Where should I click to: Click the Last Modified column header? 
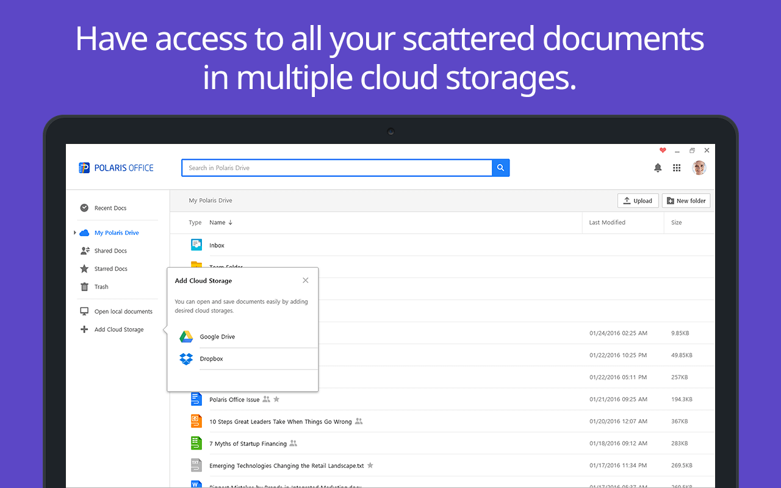pyautogui.click(x=607, y=223)
